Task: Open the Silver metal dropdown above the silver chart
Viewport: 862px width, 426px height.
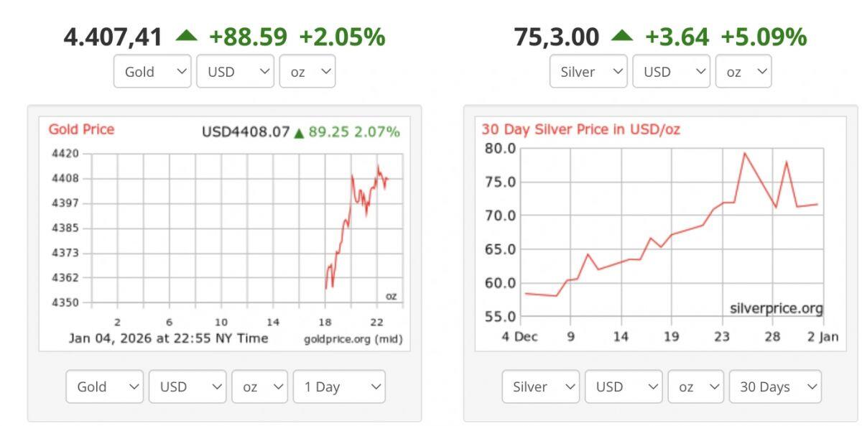Action: point(588,72)
